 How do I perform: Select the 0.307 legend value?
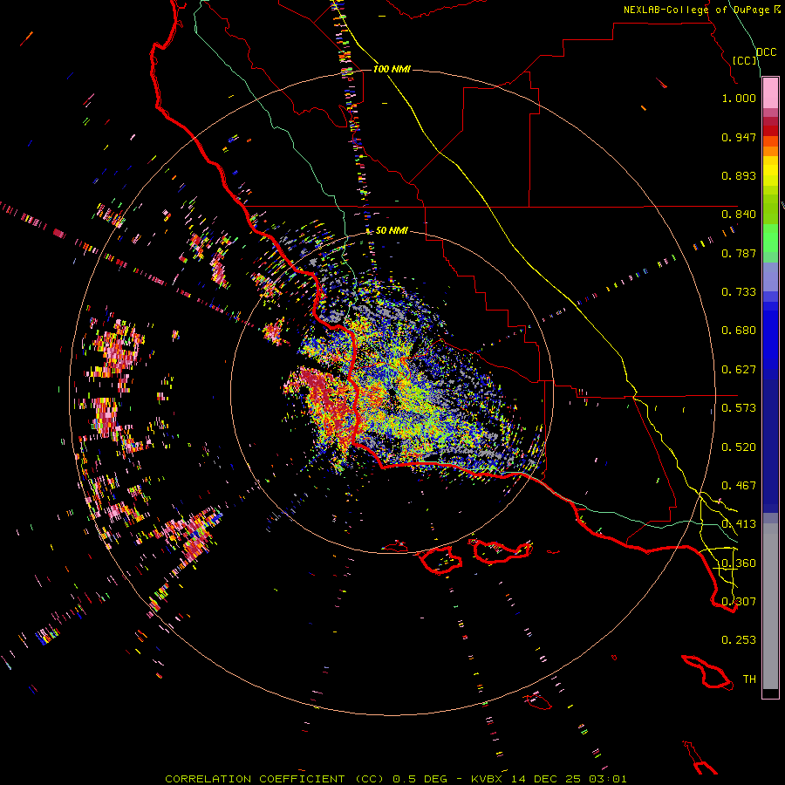click(x=739, y=602)
